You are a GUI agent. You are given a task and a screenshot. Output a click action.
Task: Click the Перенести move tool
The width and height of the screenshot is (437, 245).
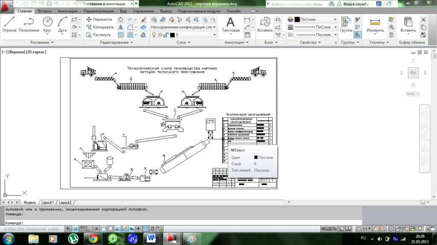99,19
